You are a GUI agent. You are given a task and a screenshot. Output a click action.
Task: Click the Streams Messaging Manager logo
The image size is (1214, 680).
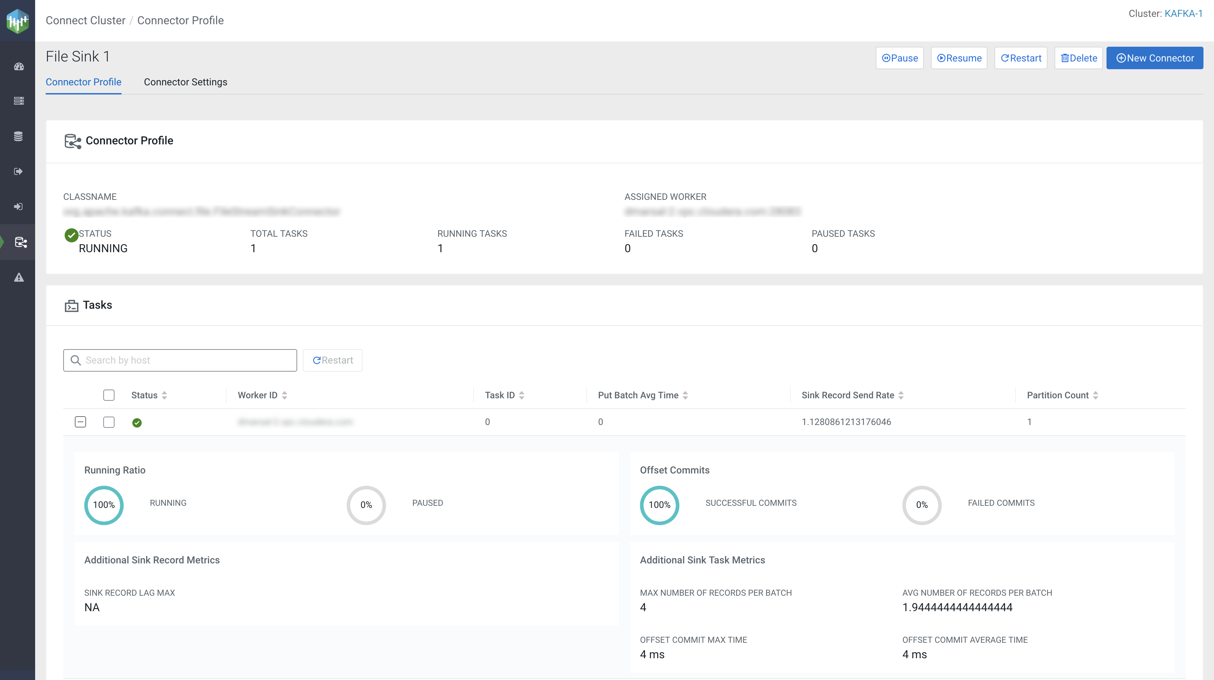[x=18, y=21]
